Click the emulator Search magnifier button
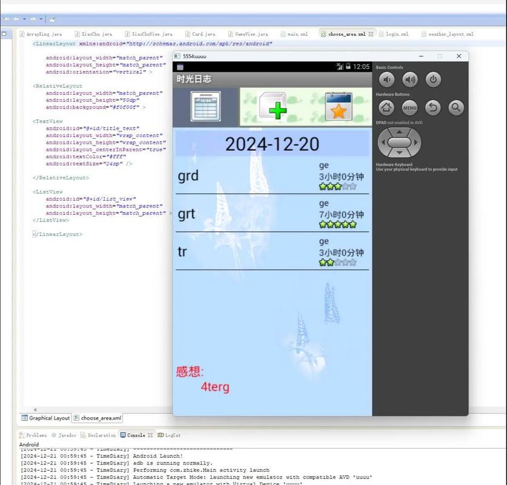Screen dimensions: 507x485 pyautogui.click(x=455, y=108)
